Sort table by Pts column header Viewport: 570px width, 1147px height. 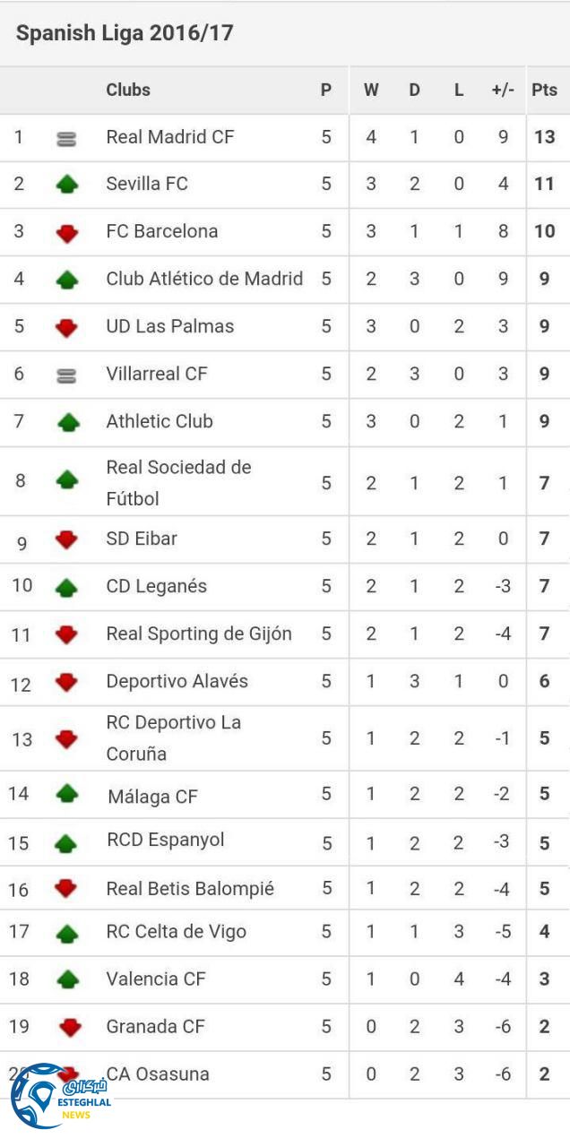pos(544,90)
